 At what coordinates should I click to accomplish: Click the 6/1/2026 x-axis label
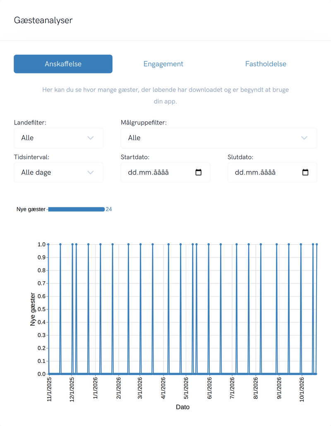[209, 388]
